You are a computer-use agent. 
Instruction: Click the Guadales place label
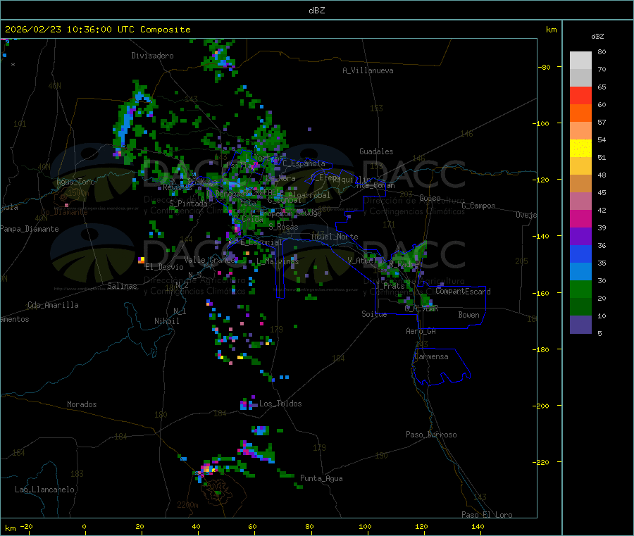coord(376,151)
